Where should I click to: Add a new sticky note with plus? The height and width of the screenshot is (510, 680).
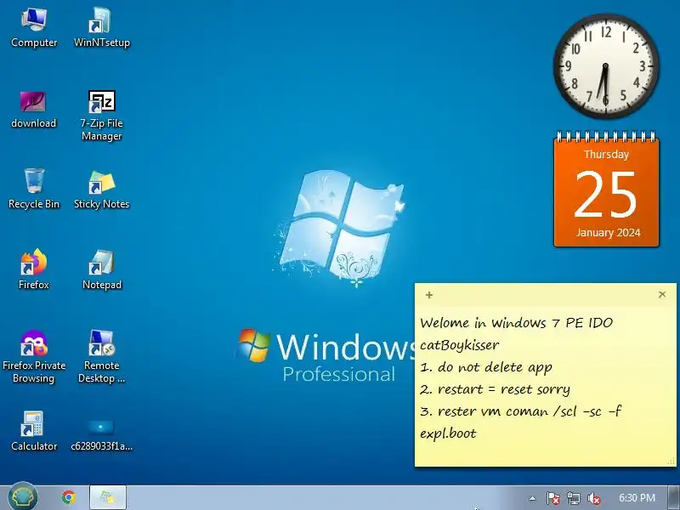[x=429, y=295]
